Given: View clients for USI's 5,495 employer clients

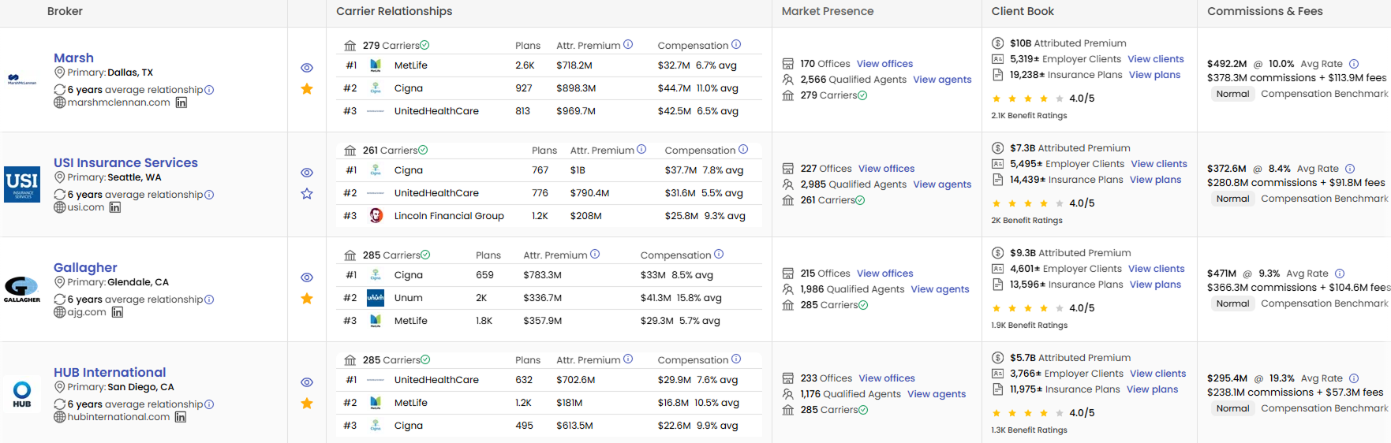Looking at the screenshot, I should 1159,164.
